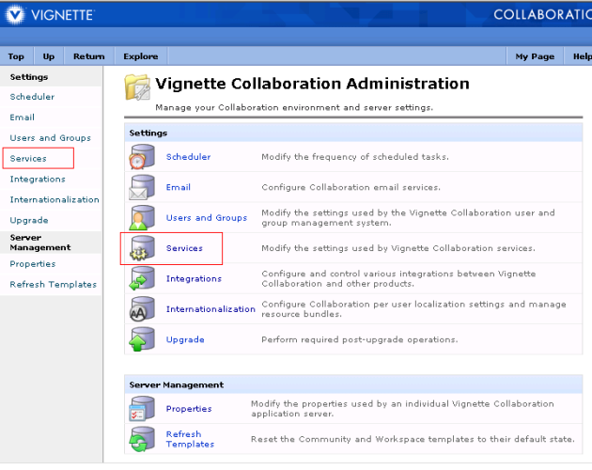Viewport: 592px width, 470px height.
Task: Open Explore from the navigation bar
Action: [140, 56]
